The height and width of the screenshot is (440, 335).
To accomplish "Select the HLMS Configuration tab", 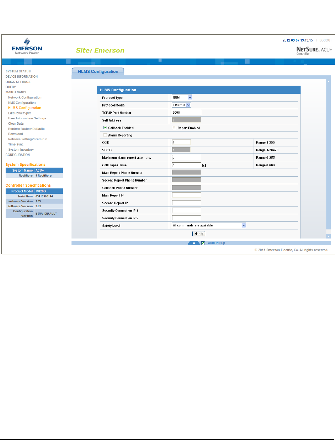I will pyautogui.click(x=98, y=71).
